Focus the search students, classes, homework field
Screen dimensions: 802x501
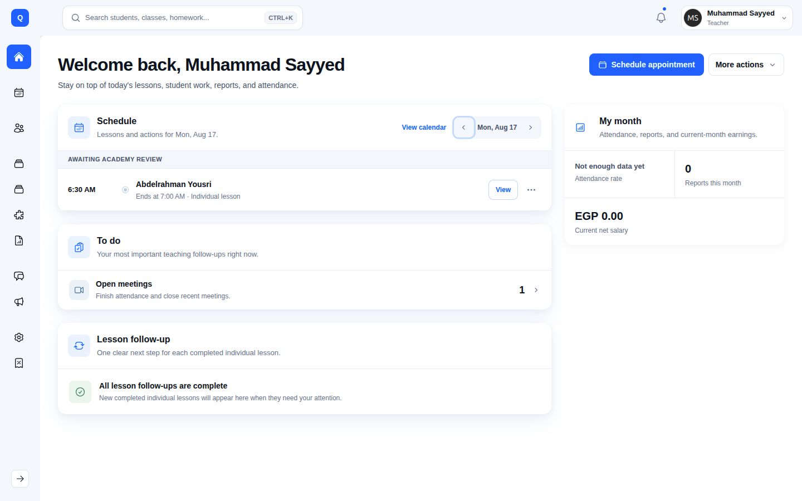coord(183,18)
